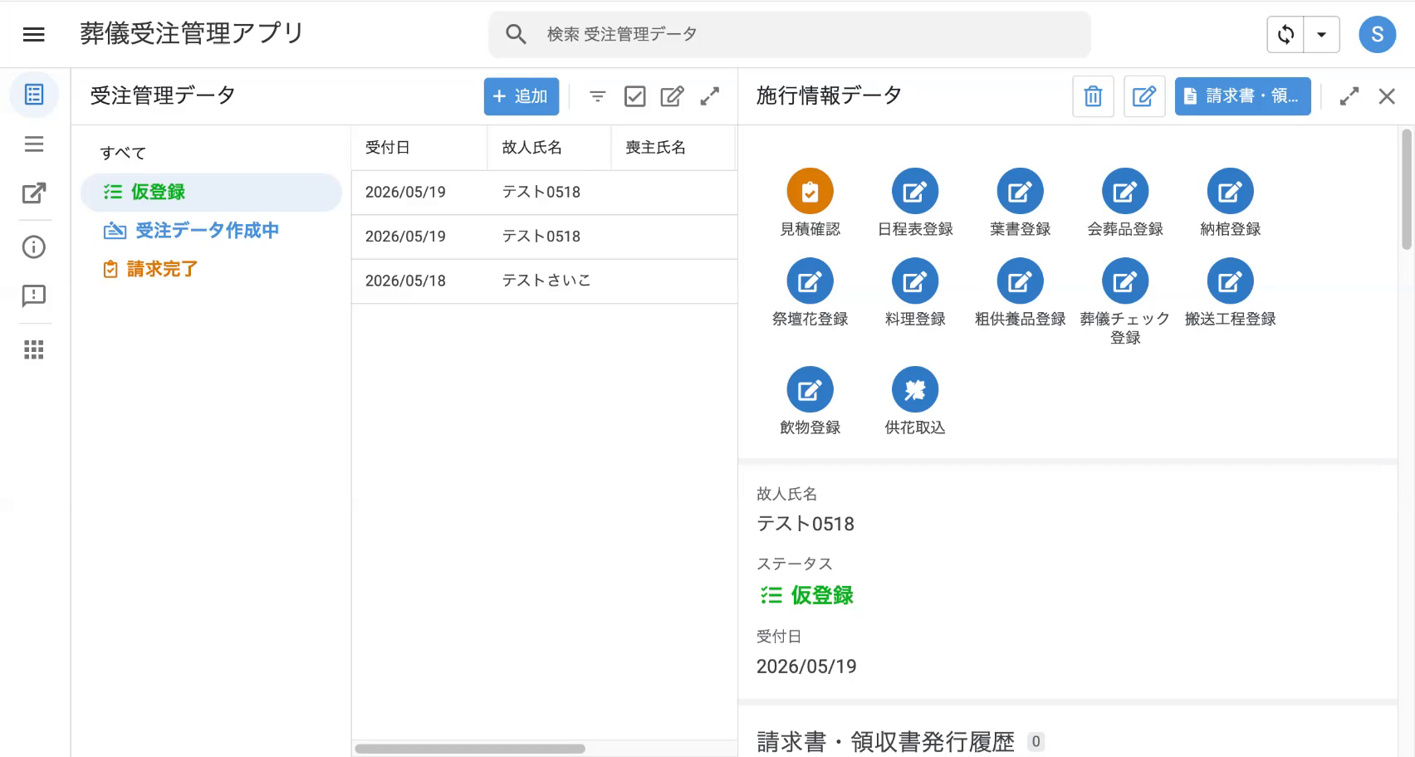Select the 受注データ作成中 filter
Viewport: 1415px width, 757px height.
pos(191,230)
